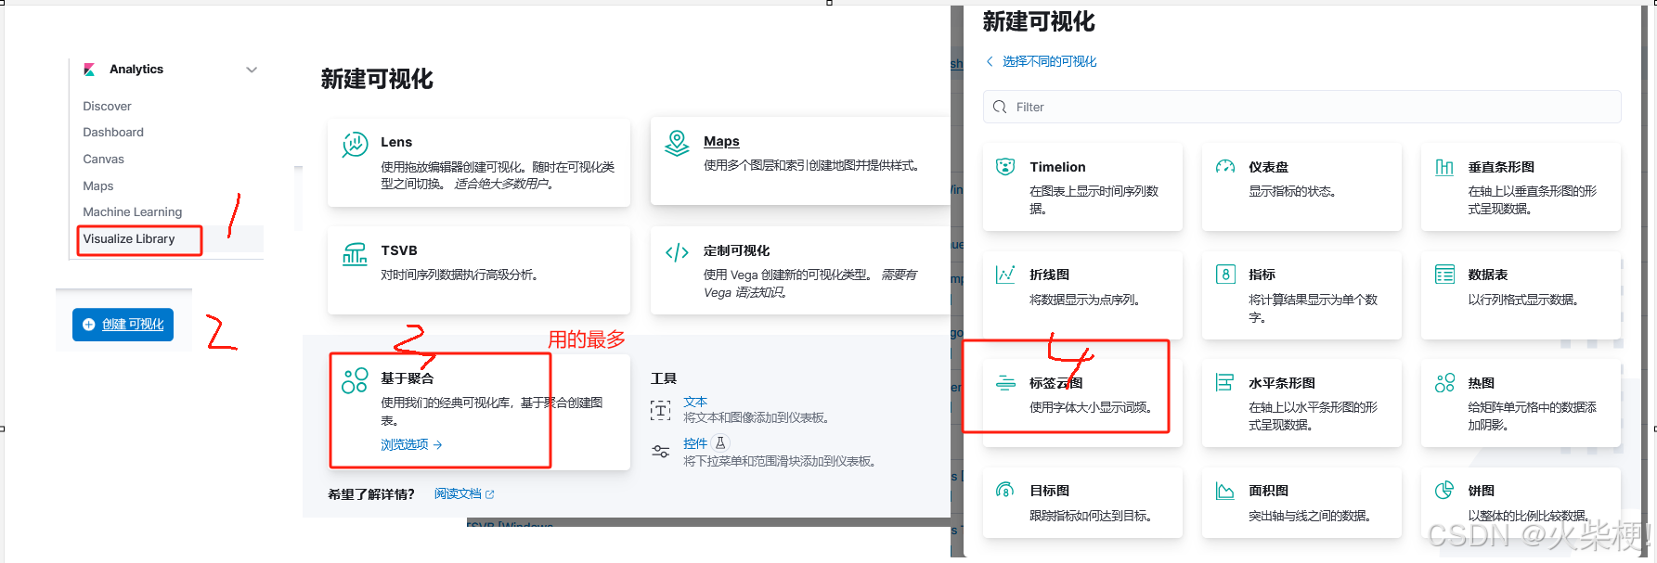
Task: Select the TSVB visualization title
Action: click(399, 250)
